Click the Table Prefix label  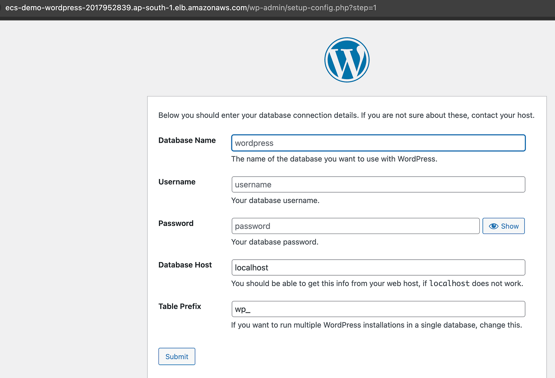pos(180,306)
